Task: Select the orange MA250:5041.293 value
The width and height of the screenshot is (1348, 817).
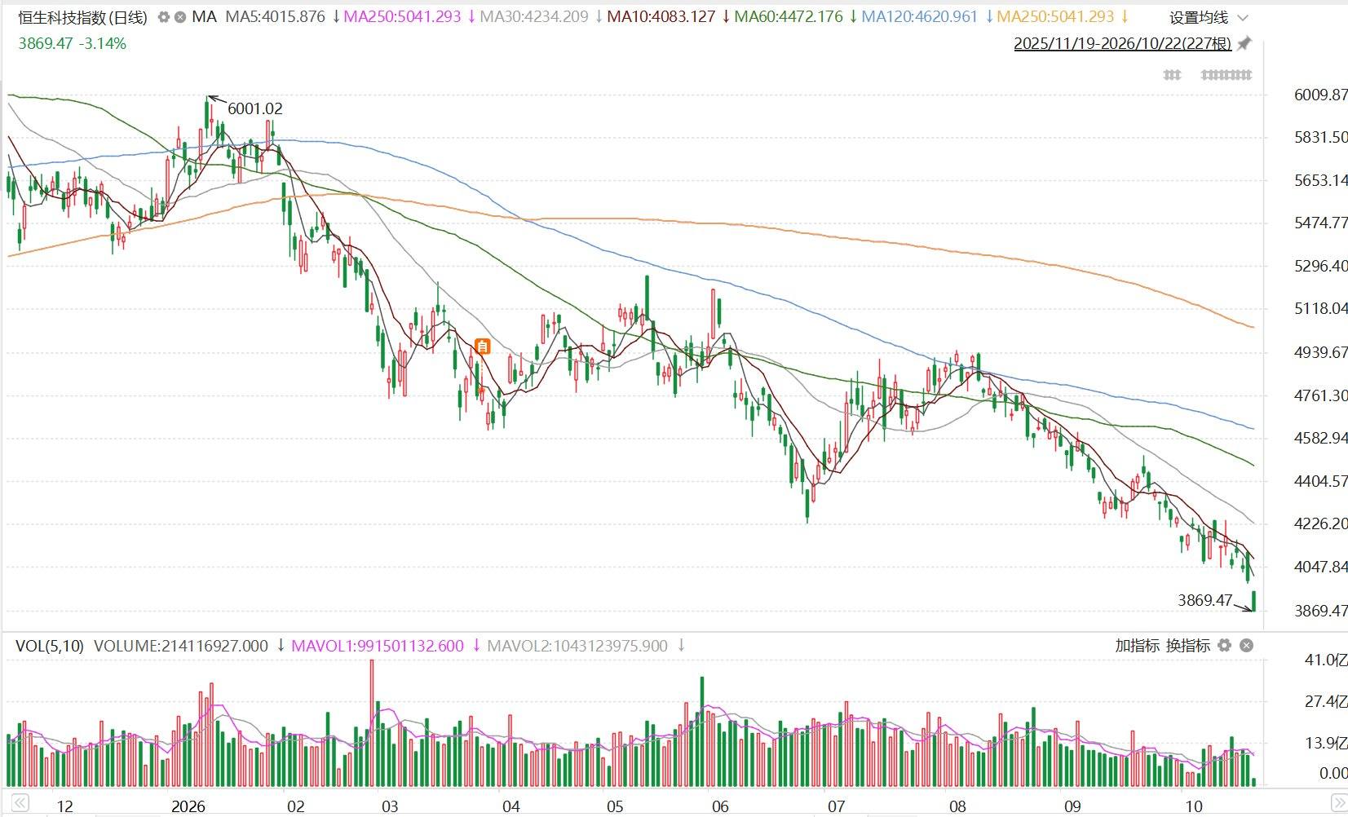Action: (x=1055, y=17)
